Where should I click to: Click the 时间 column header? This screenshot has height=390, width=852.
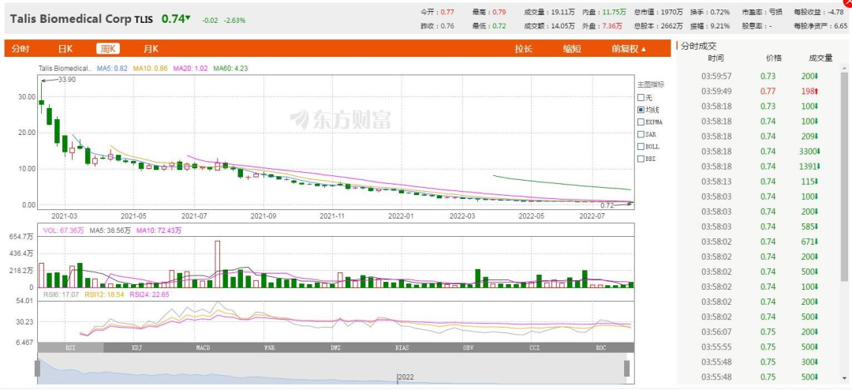coord(716,58)
